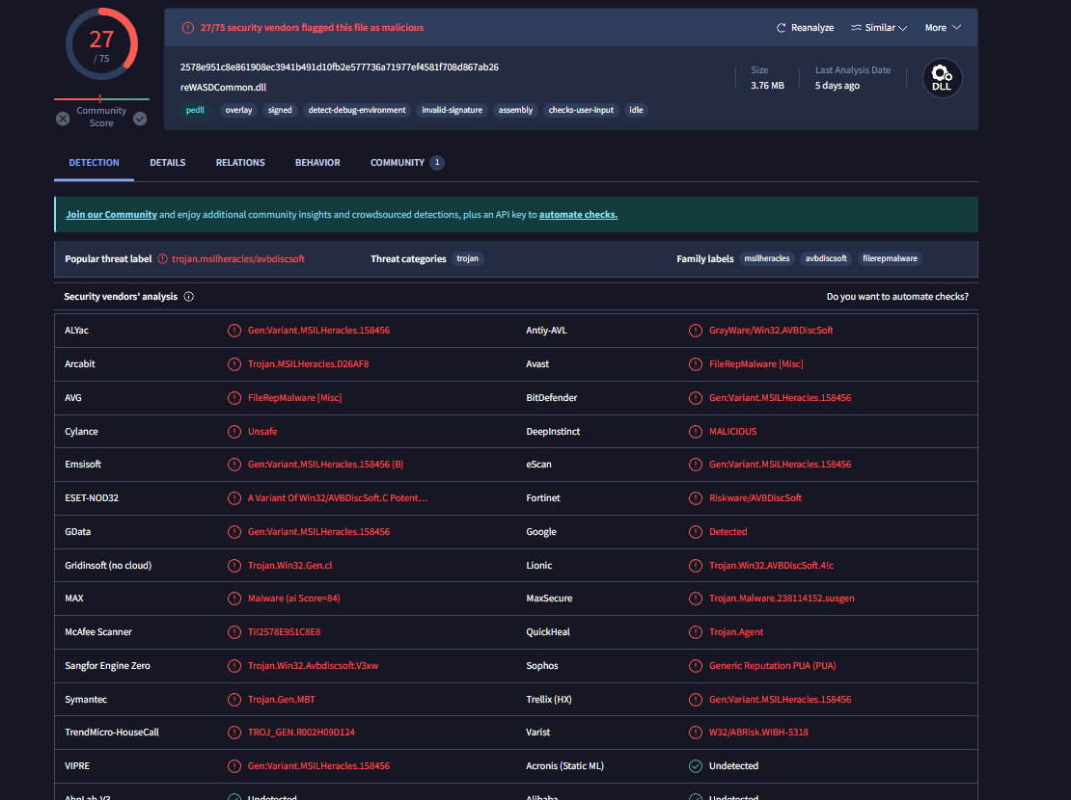Click the trojan threat category chip
Viewport: 1071px width, 800px height.
click(x=467, y=258)
